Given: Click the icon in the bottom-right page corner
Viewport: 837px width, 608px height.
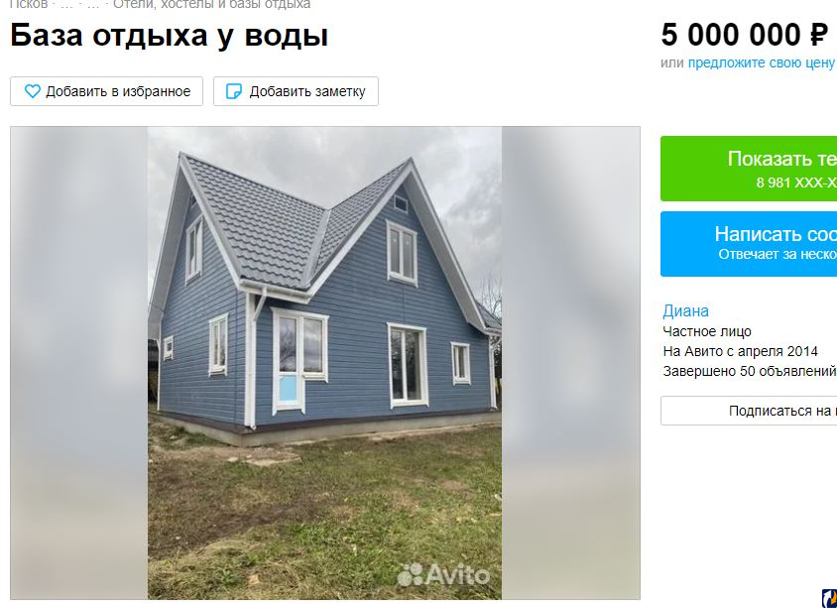Looking at the screenshot, I should (x=829, y=598).
